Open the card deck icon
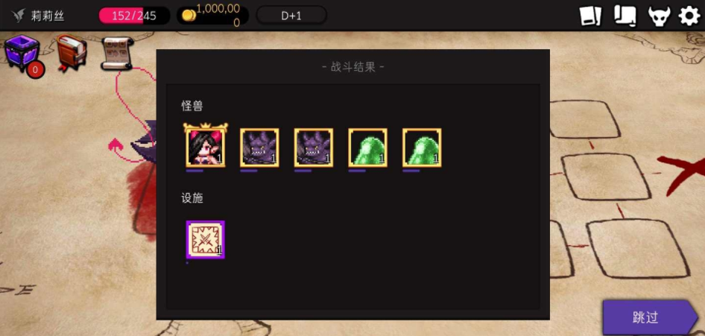 (591, 16)
